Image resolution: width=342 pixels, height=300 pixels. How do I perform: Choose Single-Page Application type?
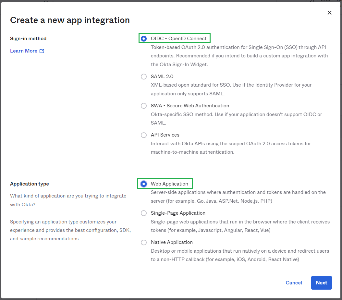143,213
